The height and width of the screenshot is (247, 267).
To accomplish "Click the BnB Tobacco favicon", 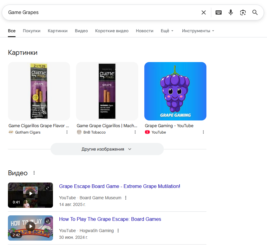I will (x=79, y=132).
